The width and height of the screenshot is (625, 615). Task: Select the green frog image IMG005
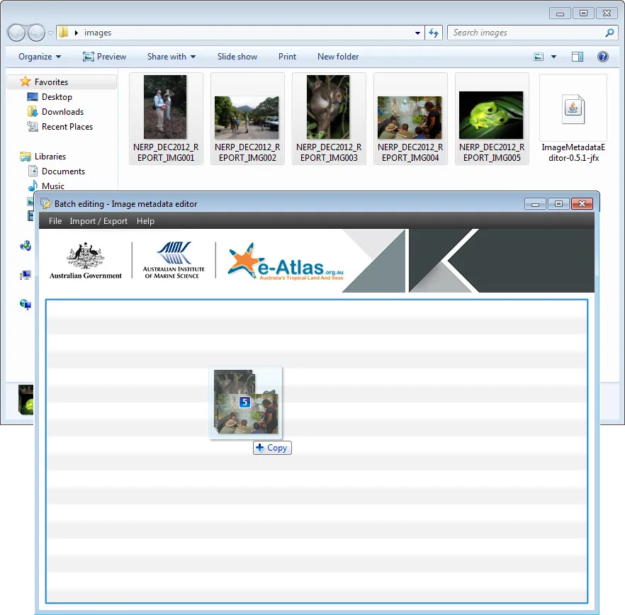(x=492, y=119)
